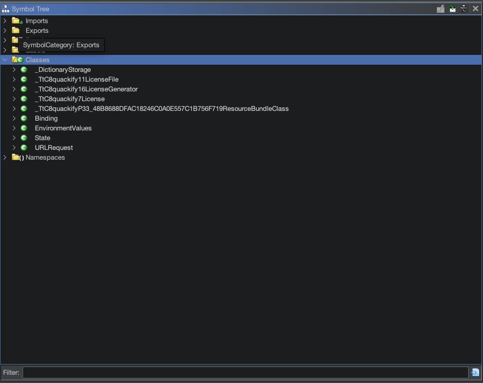
Task: Collapse the Classes category
Action: [5, 60]
